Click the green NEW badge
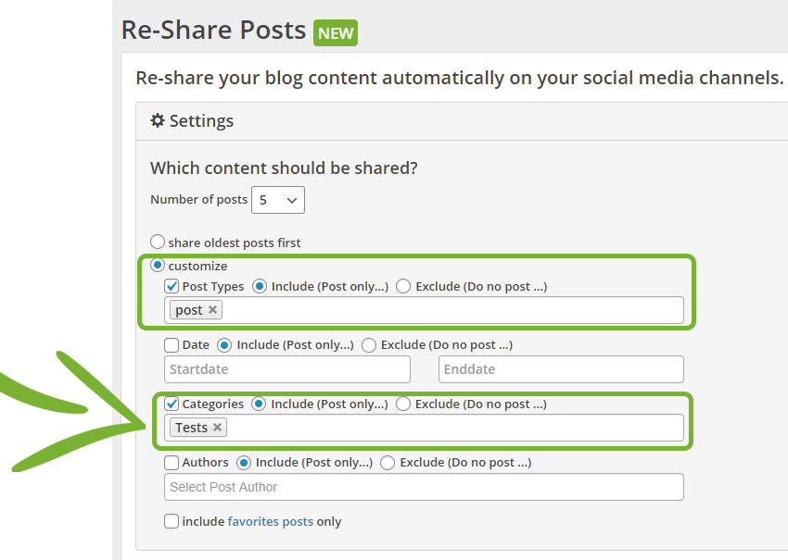The height and width of the screenshot is (560, 788). point(336,33)
